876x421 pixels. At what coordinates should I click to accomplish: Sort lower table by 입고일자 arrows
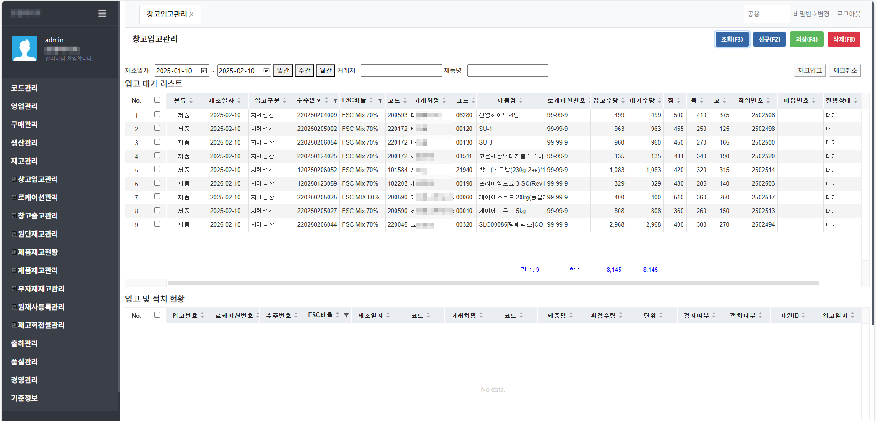click(x=852, y=316)
